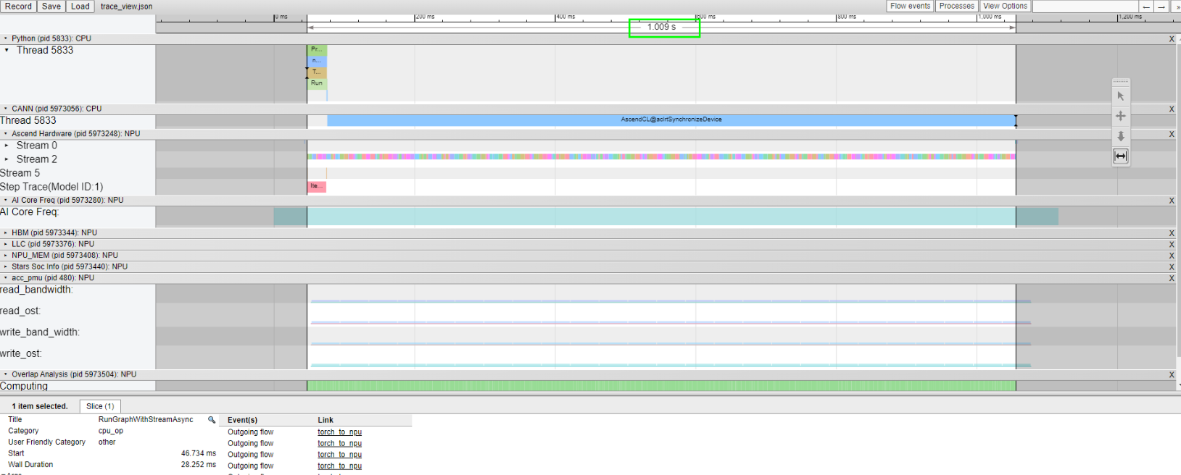Expand the HBM (pid 5973344): NPU section
Viewport: 1181px width, 475px height.
[x=6, y=232]
